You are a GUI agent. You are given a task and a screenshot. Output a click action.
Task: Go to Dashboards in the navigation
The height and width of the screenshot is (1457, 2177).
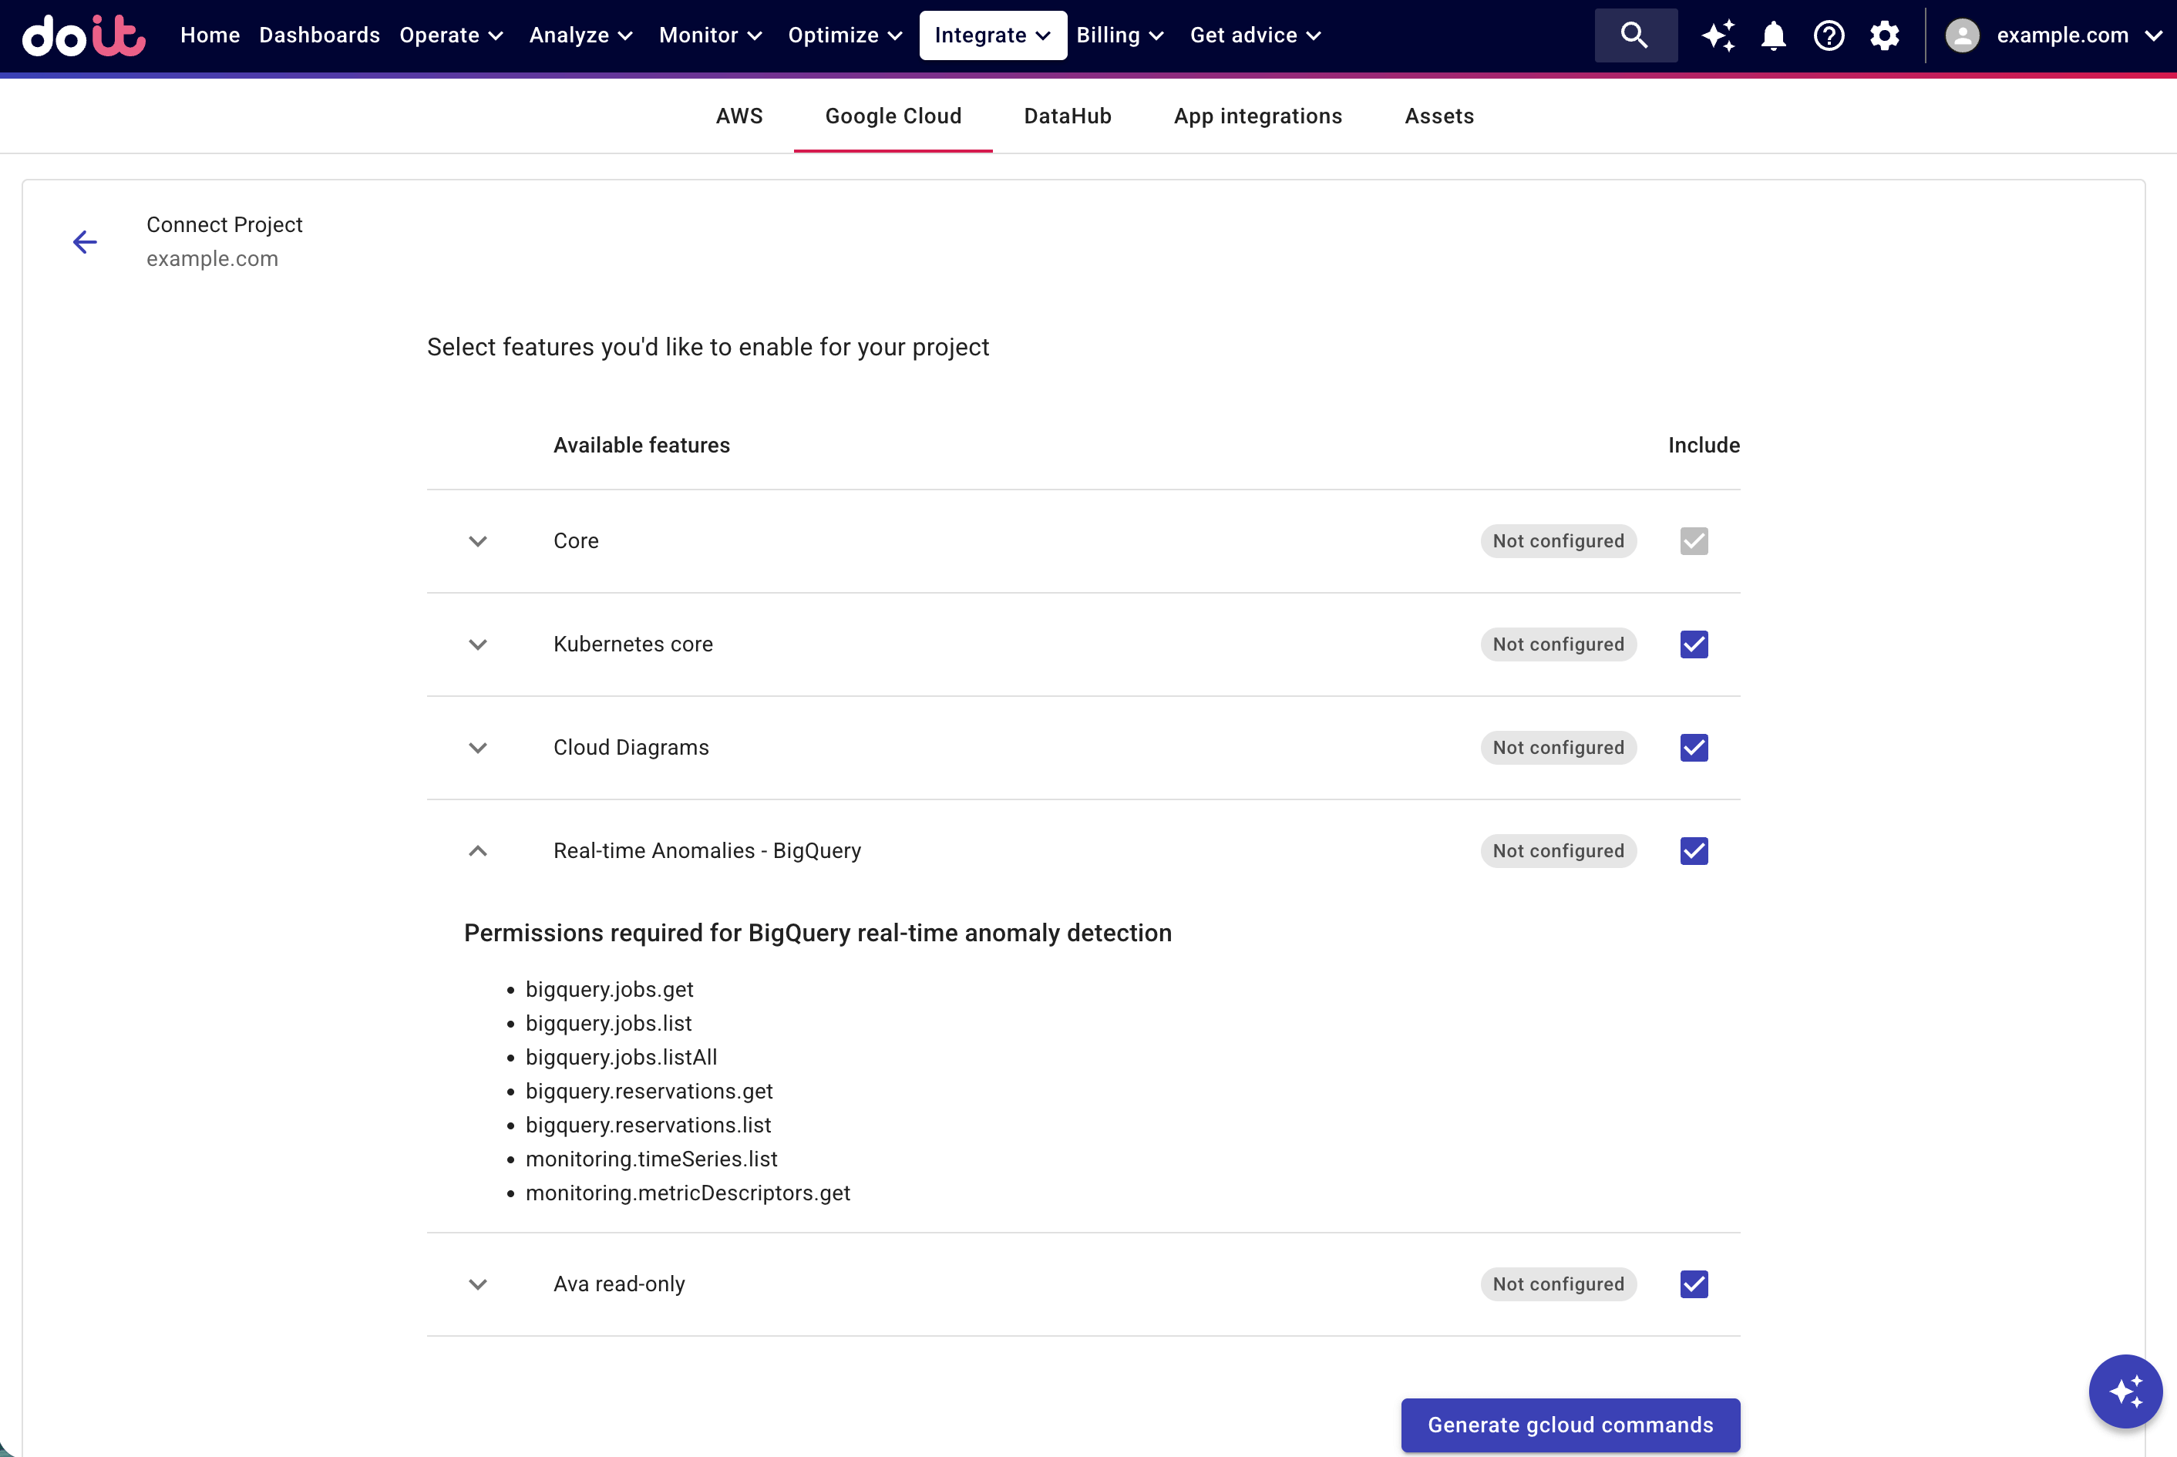click(318, 35)
